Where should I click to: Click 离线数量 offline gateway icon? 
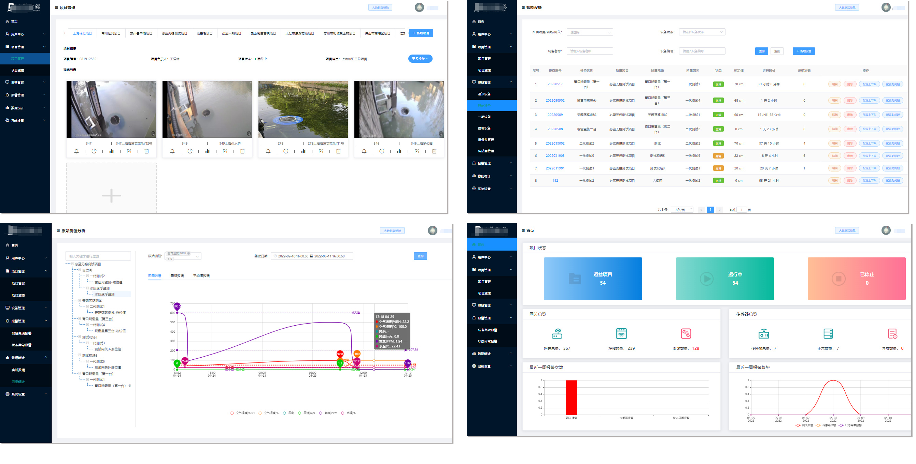pyautogui.click(x=686, y=334)
